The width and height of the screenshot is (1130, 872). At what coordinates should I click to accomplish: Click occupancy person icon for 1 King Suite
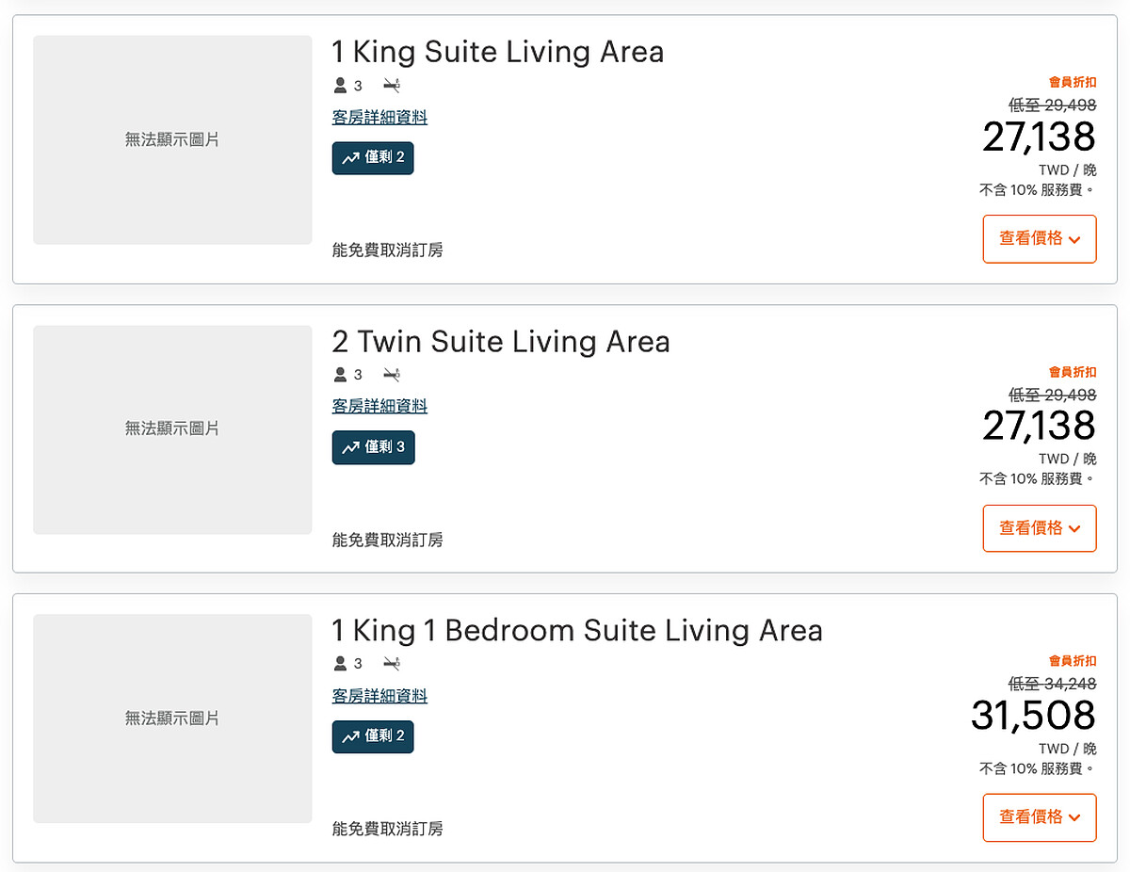click(x=341, y=86)
